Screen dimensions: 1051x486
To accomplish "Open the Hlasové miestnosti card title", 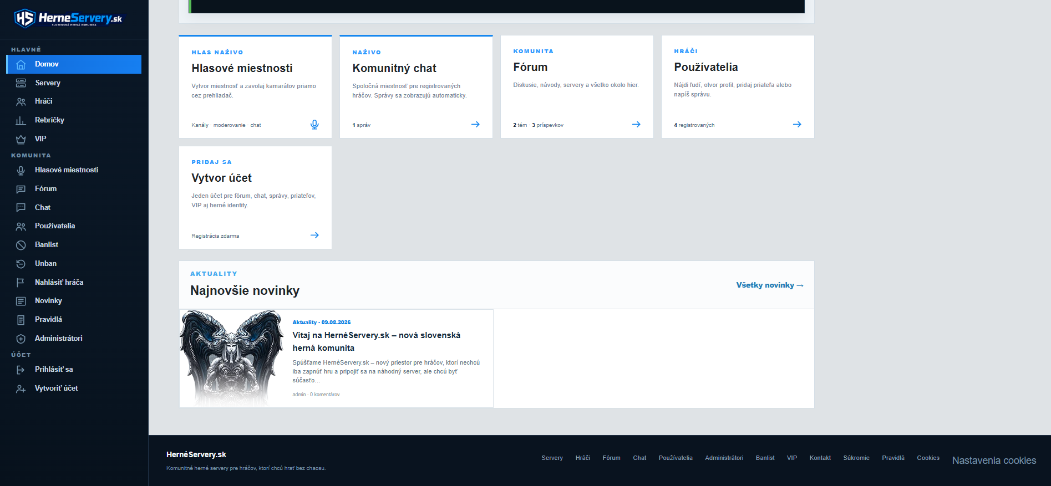I will click(x=242, y=68).
